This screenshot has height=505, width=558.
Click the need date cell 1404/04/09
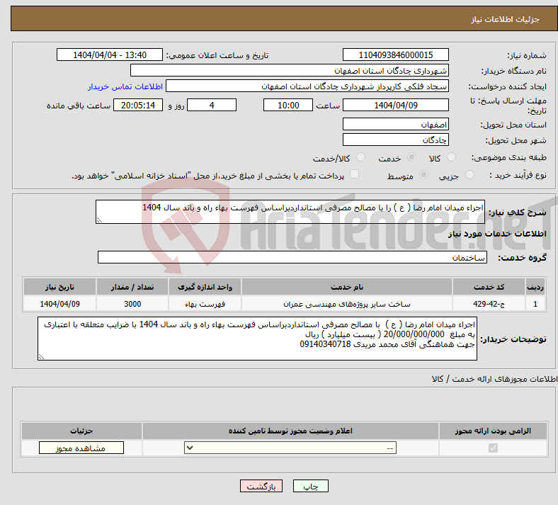59,304
